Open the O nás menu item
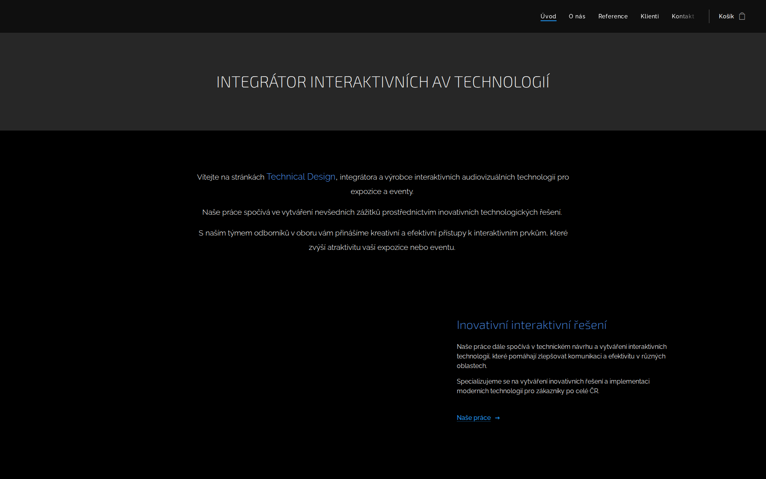This screenshot has width=766, height=479. [x=577, y=16]
